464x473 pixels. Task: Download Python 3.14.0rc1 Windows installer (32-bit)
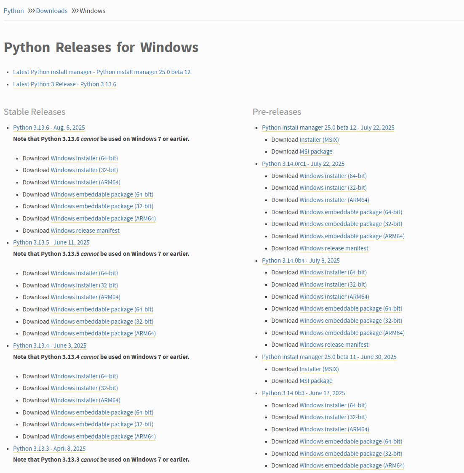[333, 188]
